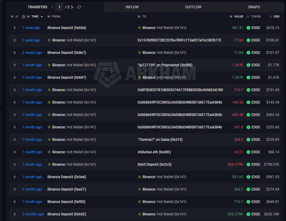Click Ethereum icon on 826.279K Bybit row
286x221 pixels.
(15, 164)
